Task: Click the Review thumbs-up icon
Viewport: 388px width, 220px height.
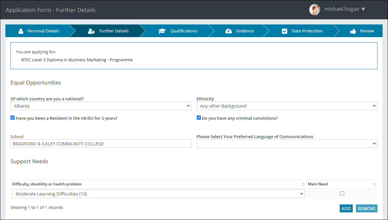Action: click(x=353, y=31)
